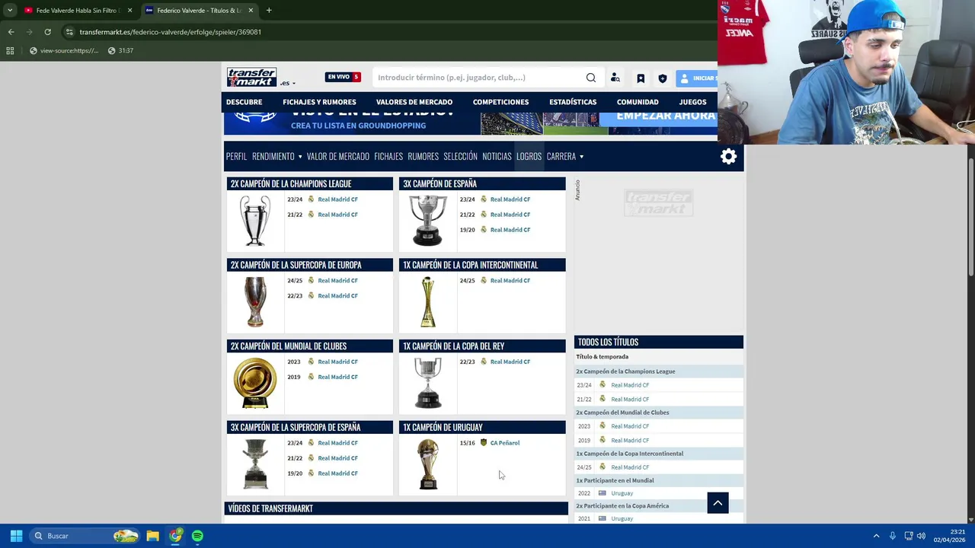This screenshot has height=548, width=975.
Task: Click the browser address bar URL
Action: click(171, 32)
